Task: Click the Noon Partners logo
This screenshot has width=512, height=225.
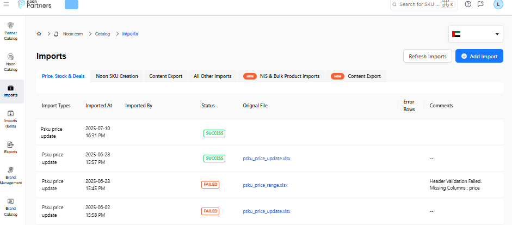Action: point(35,4)
